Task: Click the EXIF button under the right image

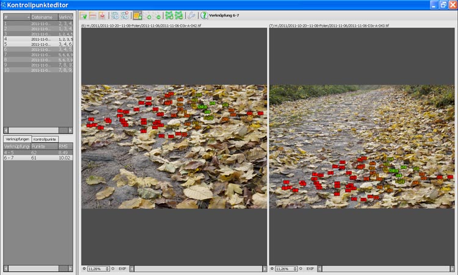Action: pos(310,268)
